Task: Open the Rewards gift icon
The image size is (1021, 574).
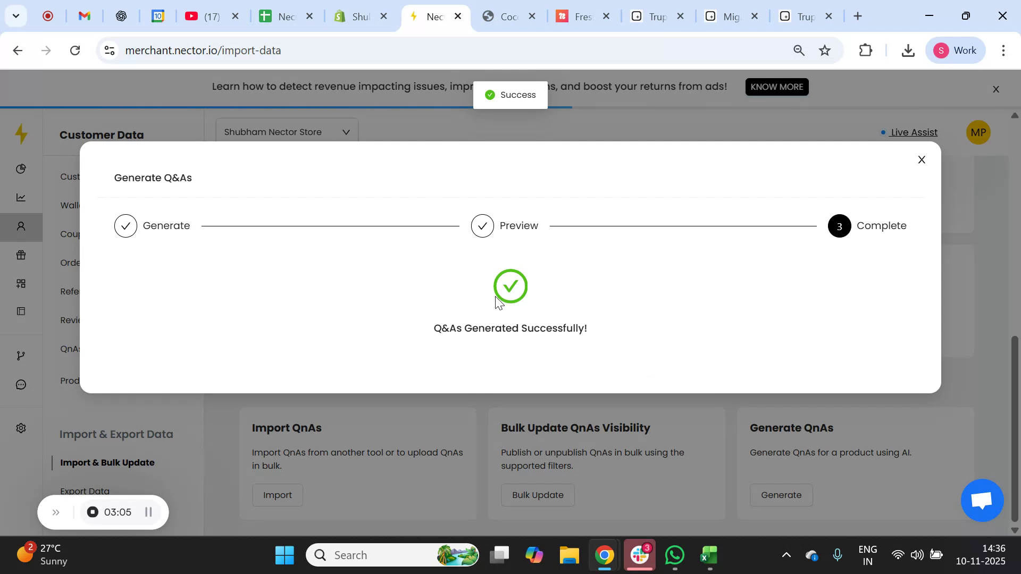Action: pos(21,255)
